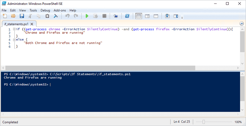246x126 pixels.
Task: Click the script pane horizontal scrollbar
Action: (101, 68)
